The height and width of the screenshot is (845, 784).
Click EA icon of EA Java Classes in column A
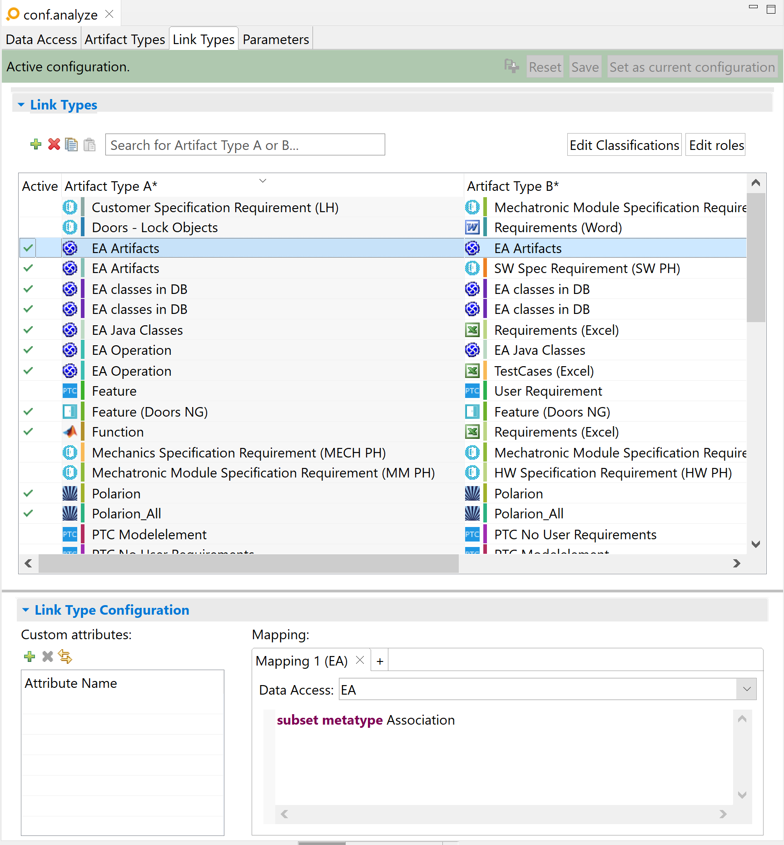69,330
